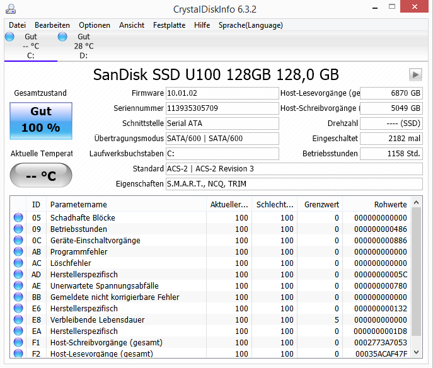Screen dimensions: 433x368
Task: Click the Übertragungsmodus field SATA/600
Action: [x=222, y=138]
